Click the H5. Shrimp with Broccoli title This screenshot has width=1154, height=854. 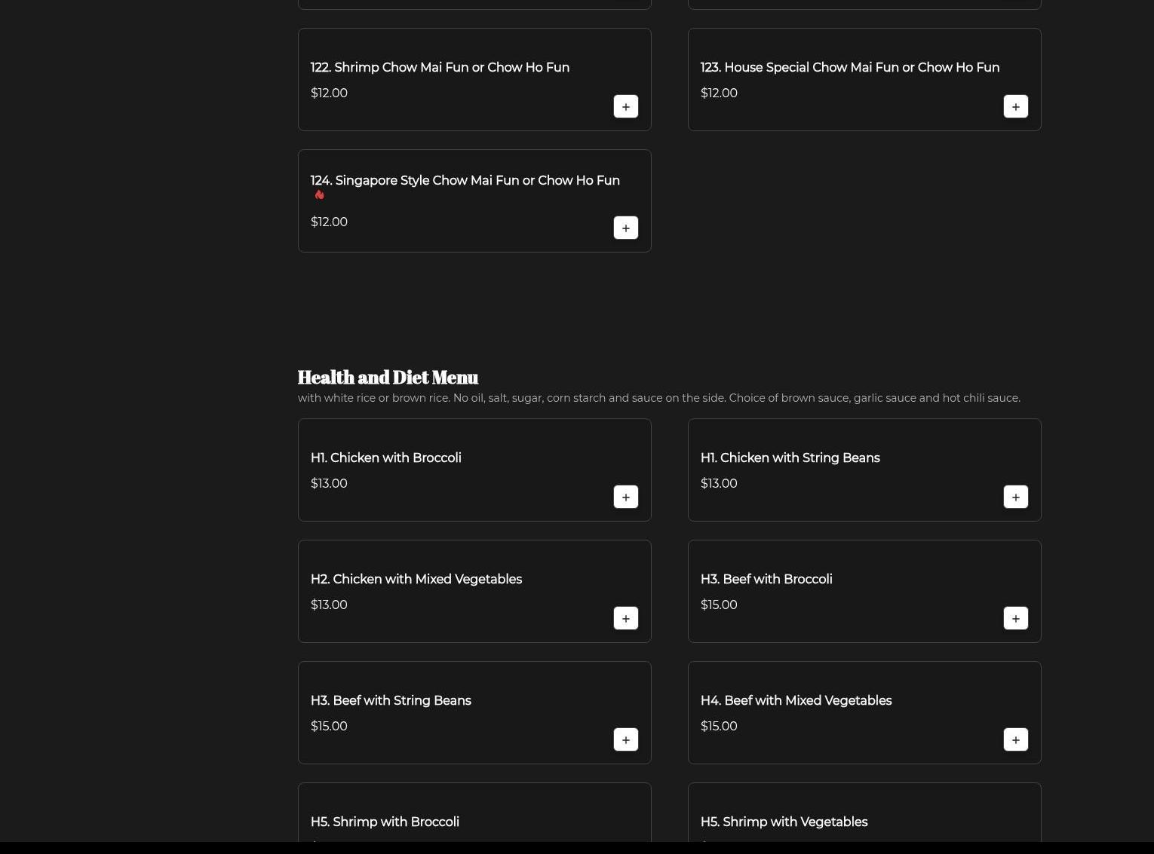[x=385, y=822]
